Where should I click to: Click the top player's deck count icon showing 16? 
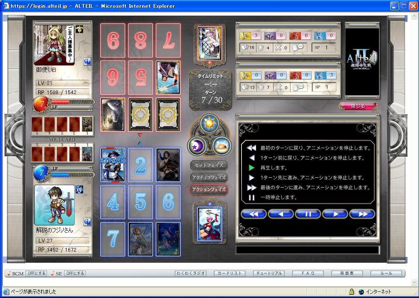[x=245, y=48]
